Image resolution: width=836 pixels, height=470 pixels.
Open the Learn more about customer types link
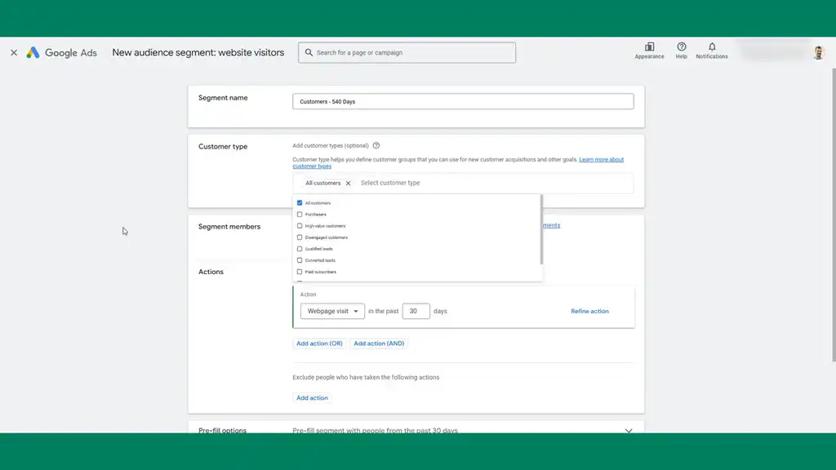(602, 159)
